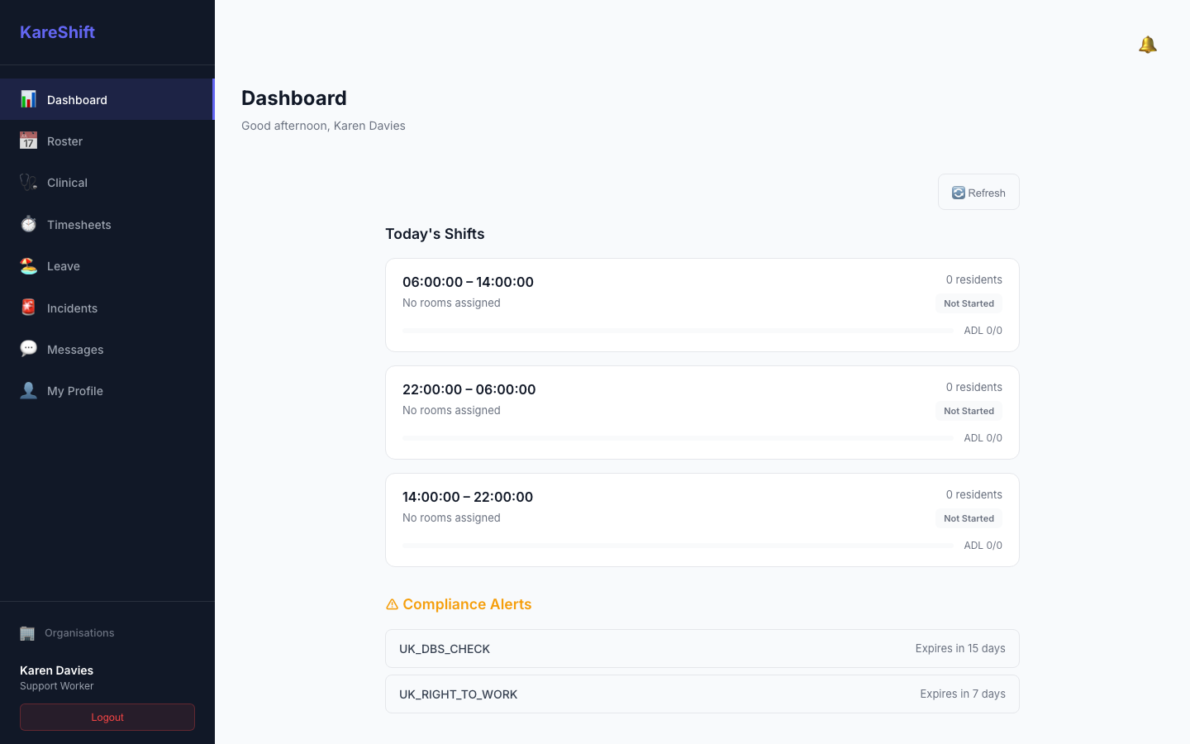The width and height of the screenshot is (1190, 744).
Task: Click Not Started badge on 22:00 shift
Action: [969, 411]
